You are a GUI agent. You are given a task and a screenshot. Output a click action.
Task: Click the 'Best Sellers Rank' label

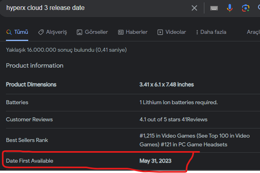27,140
